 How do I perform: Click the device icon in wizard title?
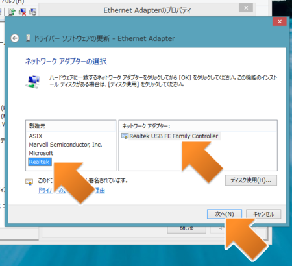coord(28,38)
